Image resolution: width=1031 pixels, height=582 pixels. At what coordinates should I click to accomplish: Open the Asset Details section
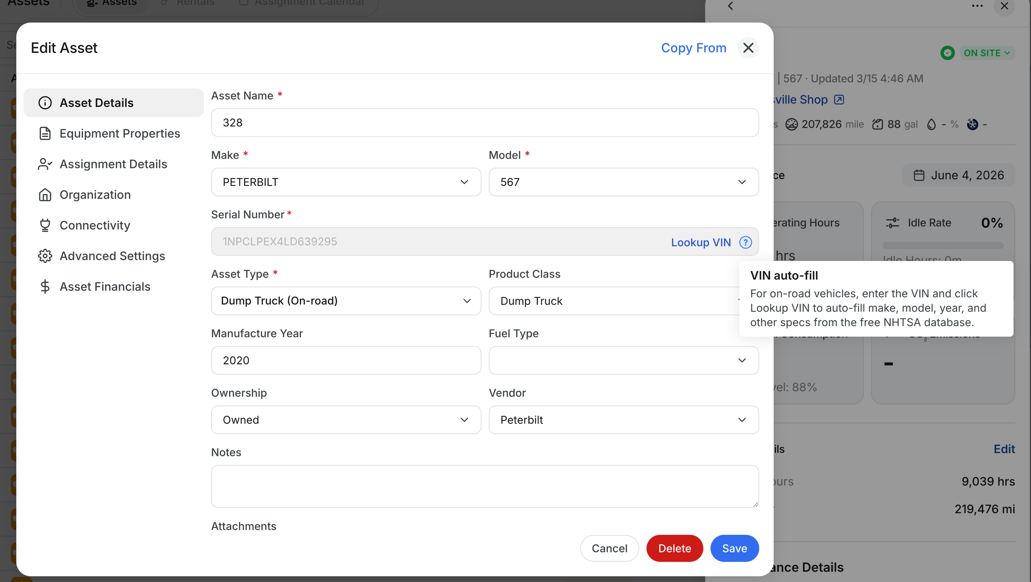[113, 103]
